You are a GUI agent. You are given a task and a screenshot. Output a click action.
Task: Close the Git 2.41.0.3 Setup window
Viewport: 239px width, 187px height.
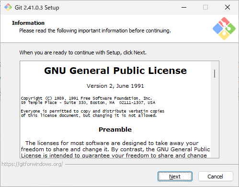click(228, 7)
